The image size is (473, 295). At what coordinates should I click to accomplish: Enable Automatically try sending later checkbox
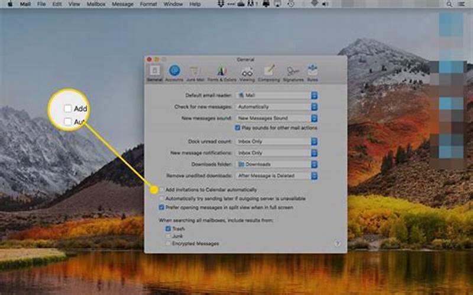pos(161,199)
